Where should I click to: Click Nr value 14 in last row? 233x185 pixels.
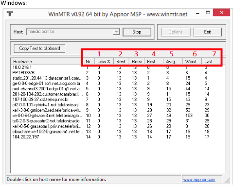coord(88,137)
